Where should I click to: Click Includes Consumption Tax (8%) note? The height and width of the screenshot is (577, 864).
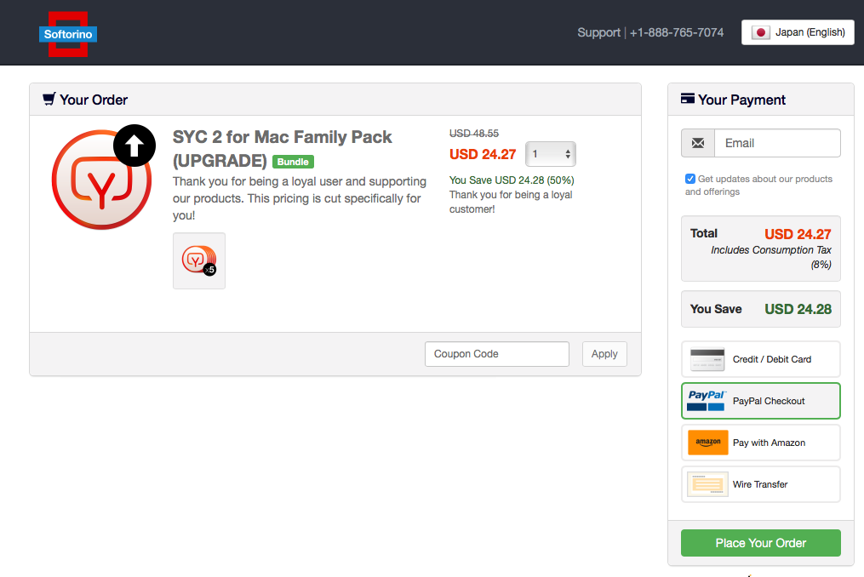pos(771,257)
